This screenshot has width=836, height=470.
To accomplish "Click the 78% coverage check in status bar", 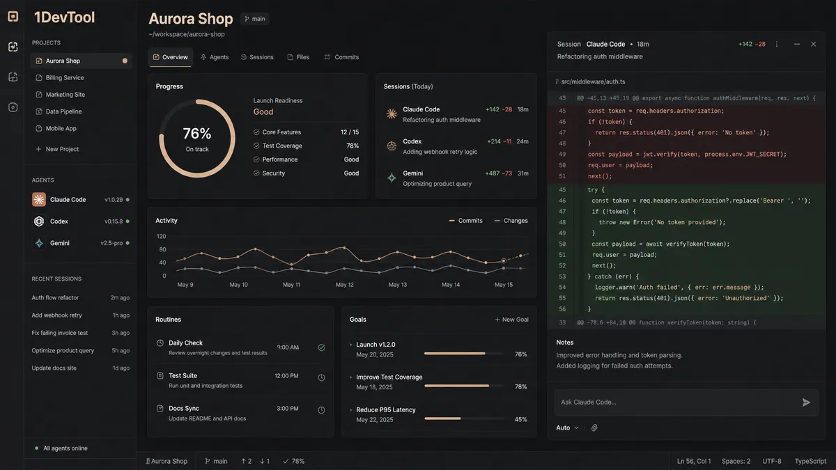I will (x=293, y=461).
